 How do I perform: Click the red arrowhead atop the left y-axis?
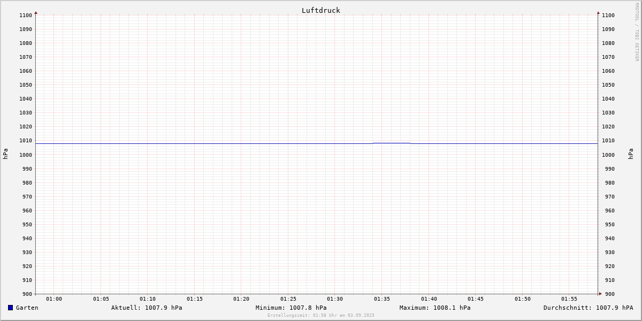[36, 12]
